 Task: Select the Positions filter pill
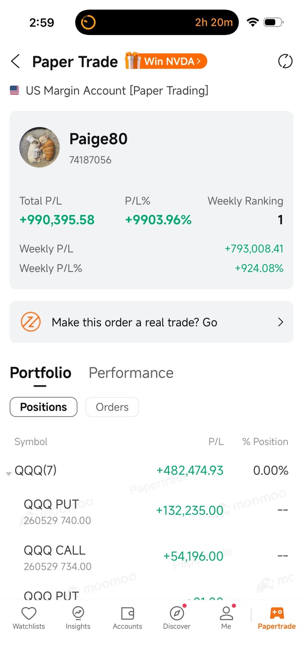44,407
